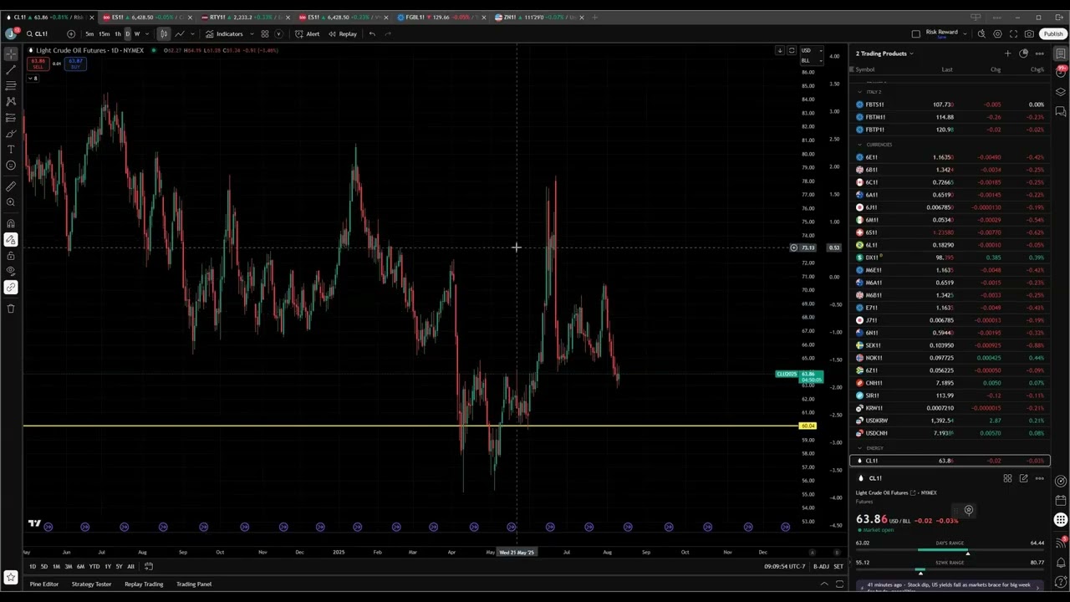Toggle B-ADJ back-adjustment setting
1070x602 pixels.
[821, 567]
